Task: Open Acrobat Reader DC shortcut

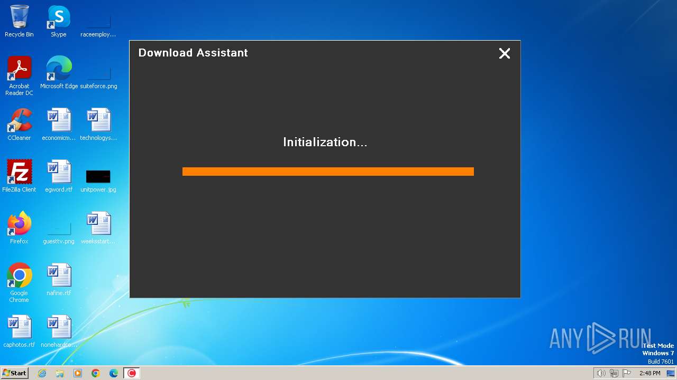Action: [19, 76]
